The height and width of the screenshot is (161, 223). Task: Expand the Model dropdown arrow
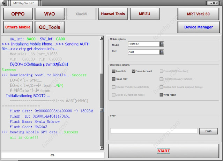(x=162, y=44)
